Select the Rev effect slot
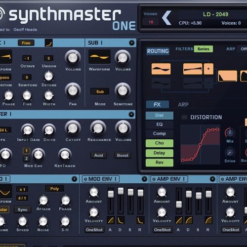The image size is (247, 247). tap(160, 163)
